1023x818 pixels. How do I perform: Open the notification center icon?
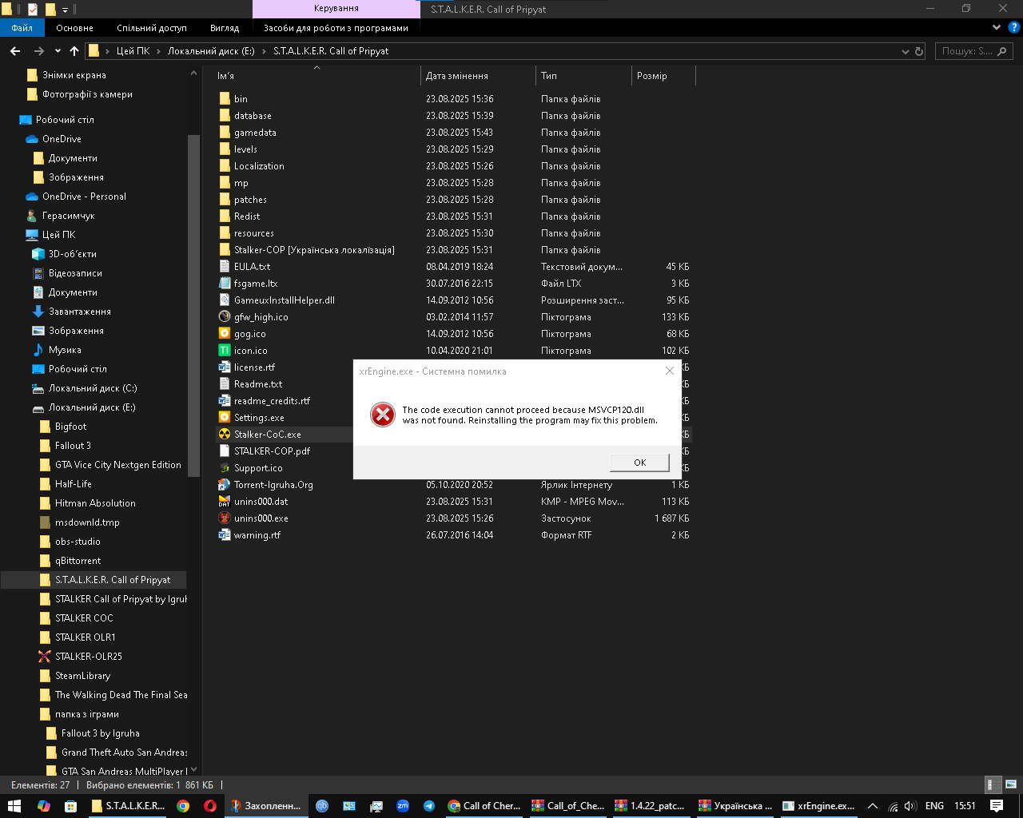click(x=997, y=806)
